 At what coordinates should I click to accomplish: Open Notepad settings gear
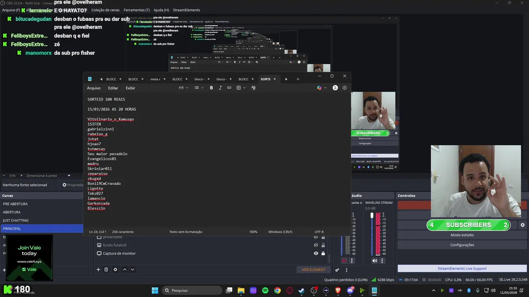(345, 88)
